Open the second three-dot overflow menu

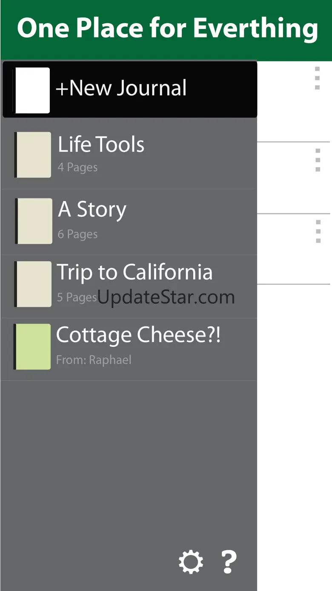[x=318, y=160]
